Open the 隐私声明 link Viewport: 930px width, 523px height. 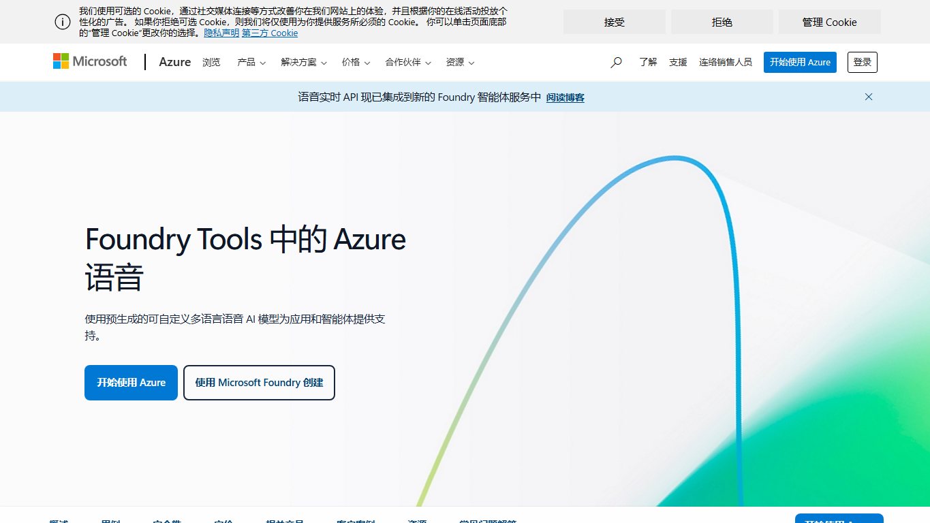coord(221,33)
